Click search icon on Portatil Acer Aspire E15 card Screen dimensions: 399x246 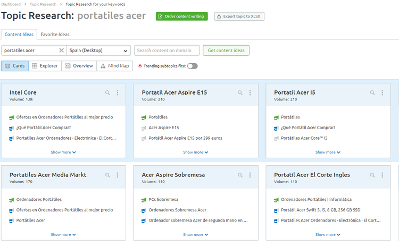point(240,93)
